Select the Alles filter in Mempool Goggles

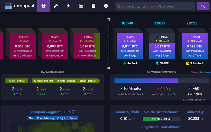pos(31,118)
